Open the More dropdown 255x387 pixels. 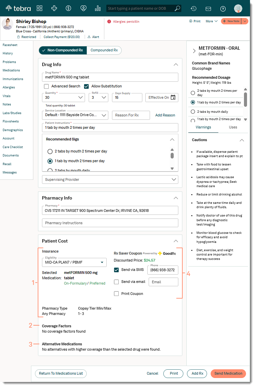pos(212,21)
